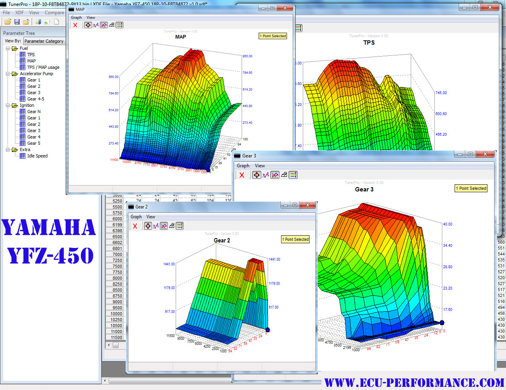
Task: Open the main View menu of TunerPro
Action: pyautogui.click(x=34, y=13)
